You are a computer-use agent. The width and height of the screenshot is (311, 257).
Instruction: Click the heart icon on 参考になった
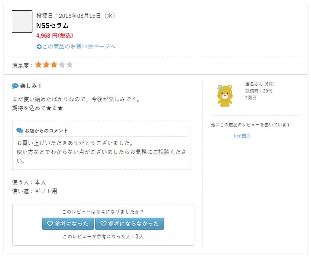tap(50, 224)
